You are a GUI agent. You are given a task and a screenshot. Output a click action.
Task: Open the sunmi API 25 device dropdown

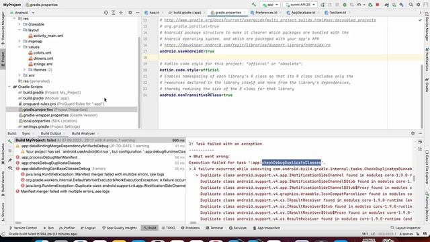(x=300, y=5)
